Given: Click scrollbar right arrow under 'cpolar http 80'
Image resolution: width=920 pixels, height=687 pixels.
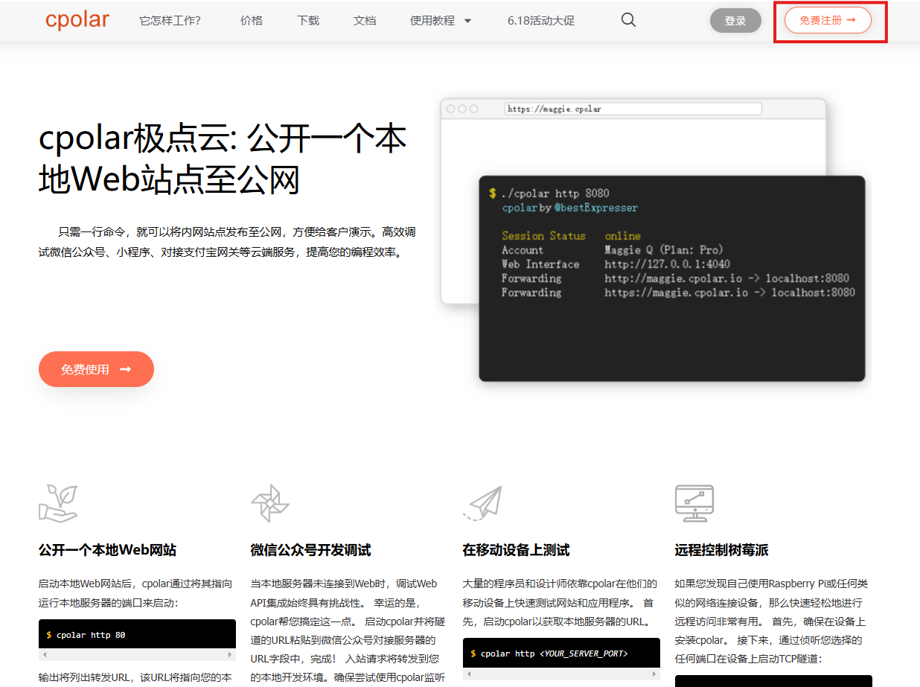Looking at the screenshot, I should coord(229,655).
